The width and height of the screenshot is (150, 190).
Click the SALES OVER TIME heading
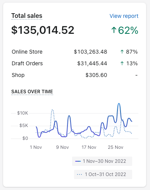click(32, 92)
